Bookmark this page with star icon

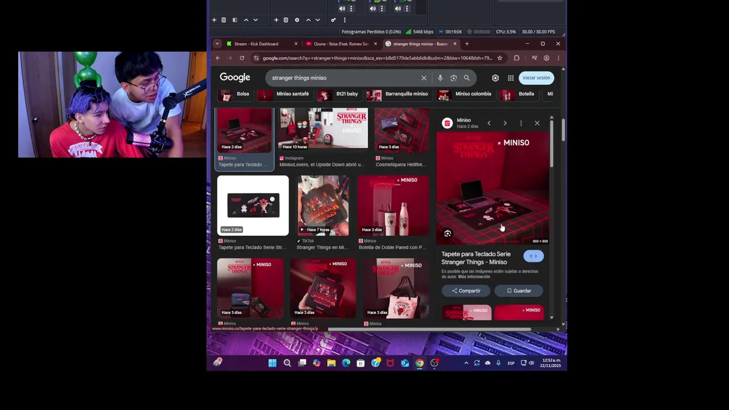click(x=499, y=58)
